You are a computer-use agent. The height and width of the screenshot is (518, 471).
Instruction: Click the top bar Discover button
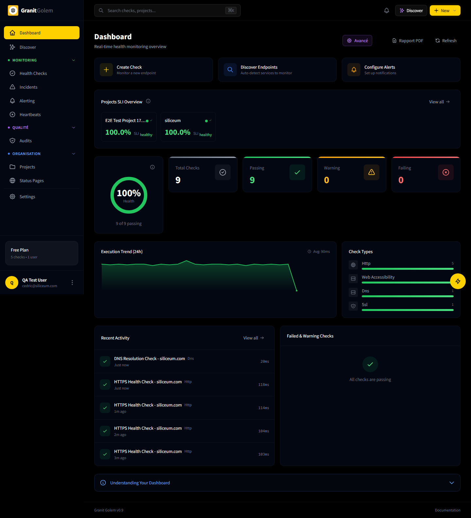(x=411, y=10)
